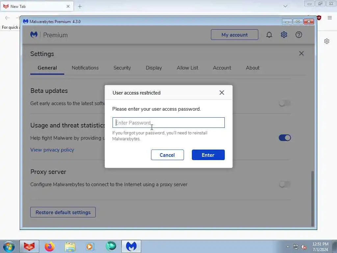Click Restore default settings button
The height and width of the screenshot is (253, 337).
63,212
